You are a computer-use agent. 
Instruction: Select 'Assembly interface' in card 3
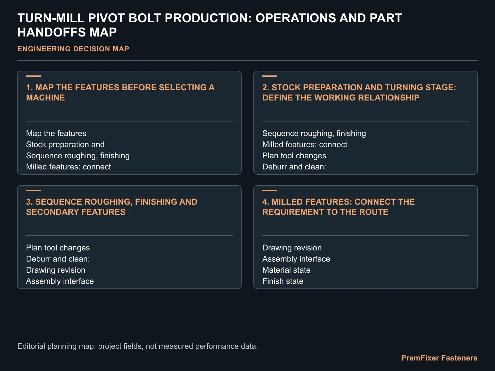(60, 281)
